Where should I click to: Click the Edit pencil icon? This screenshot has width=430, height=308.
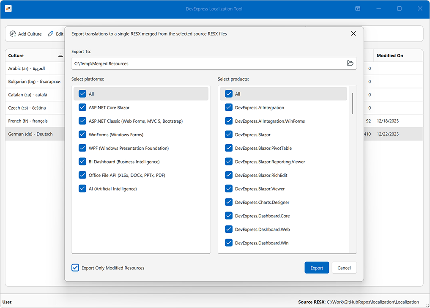tap(51, 34)
